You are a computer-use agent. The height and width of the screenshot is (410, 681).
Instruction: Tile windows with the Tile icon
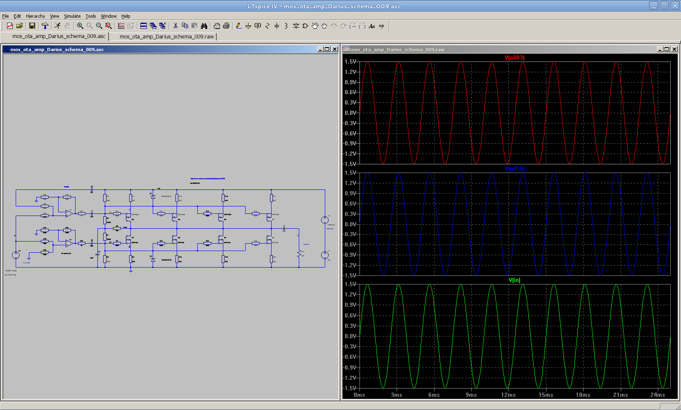[144, 26]
